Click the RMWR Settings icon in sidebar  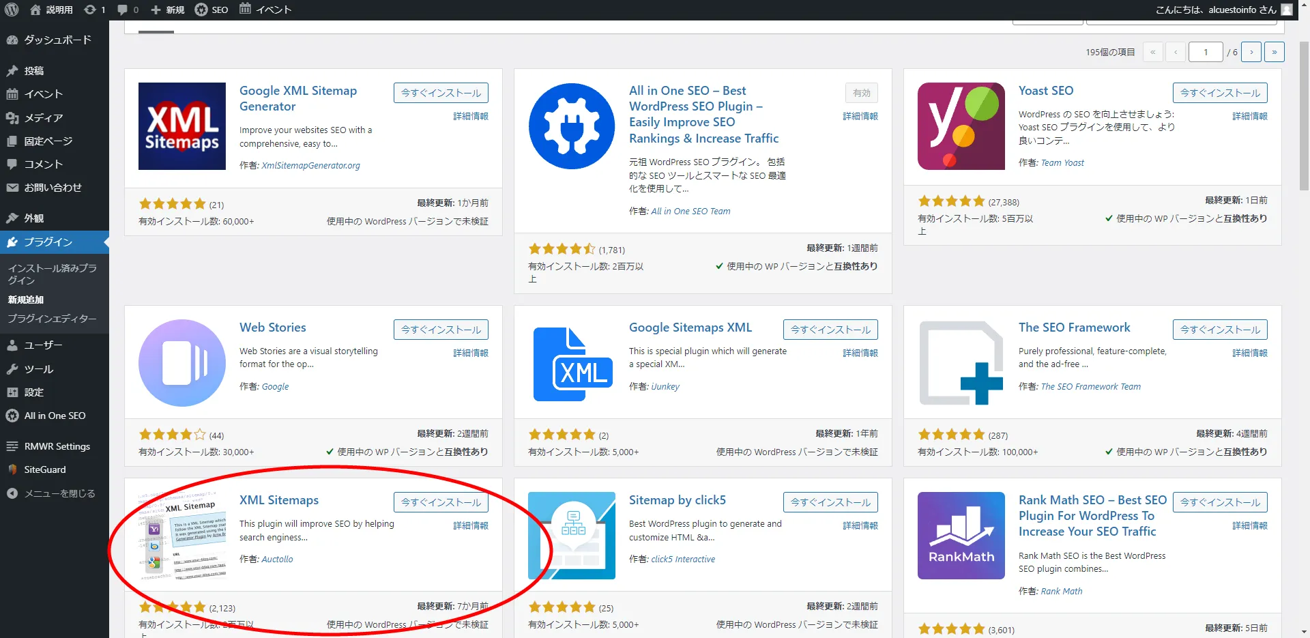click(x=12, y=446)
